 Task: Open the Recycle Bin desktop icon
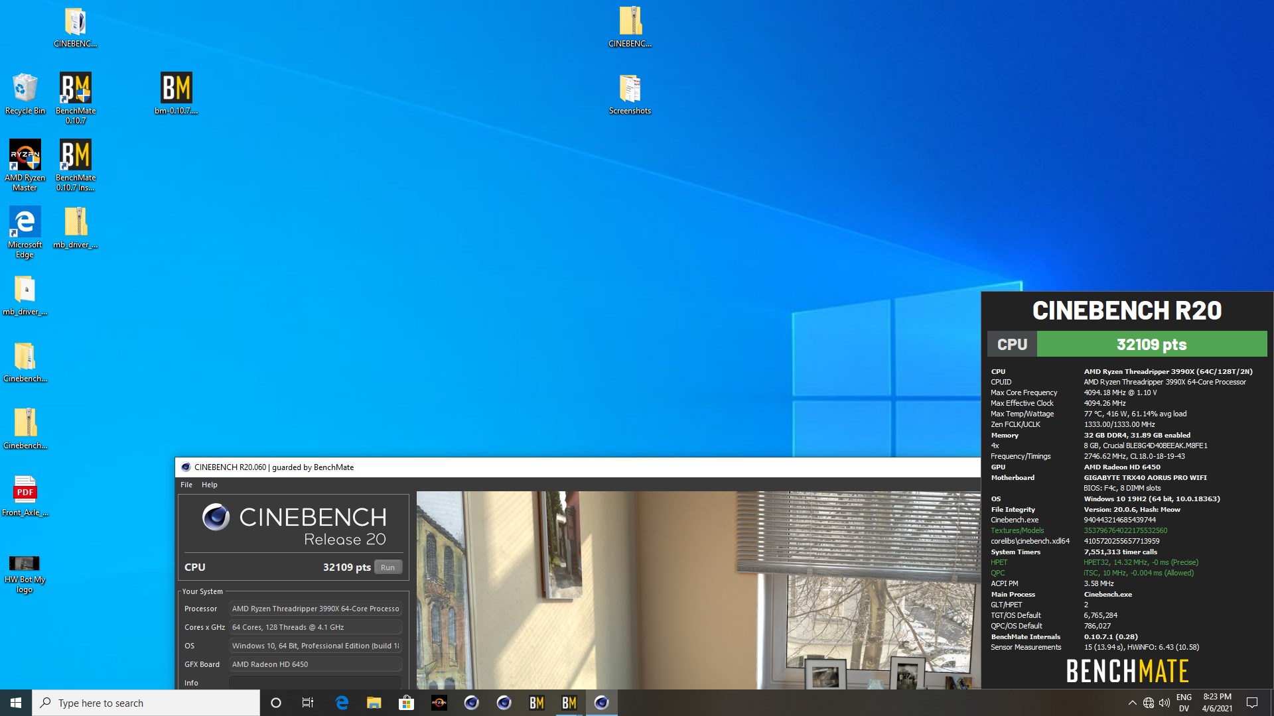point(25,93)
